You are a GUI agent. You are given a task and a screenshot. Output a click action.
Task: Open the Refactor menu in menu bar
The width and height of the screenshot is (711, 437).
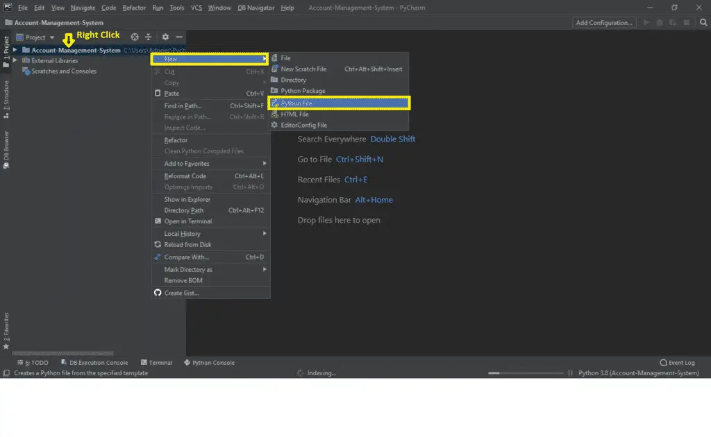coord(134,8)
